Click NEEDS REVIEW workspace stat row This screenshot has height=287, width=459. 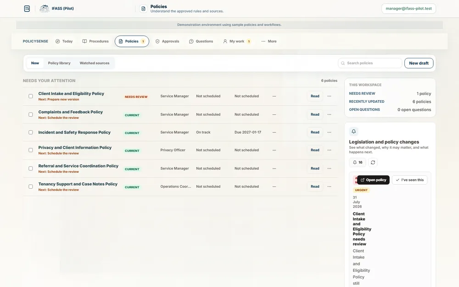point(390,94)
